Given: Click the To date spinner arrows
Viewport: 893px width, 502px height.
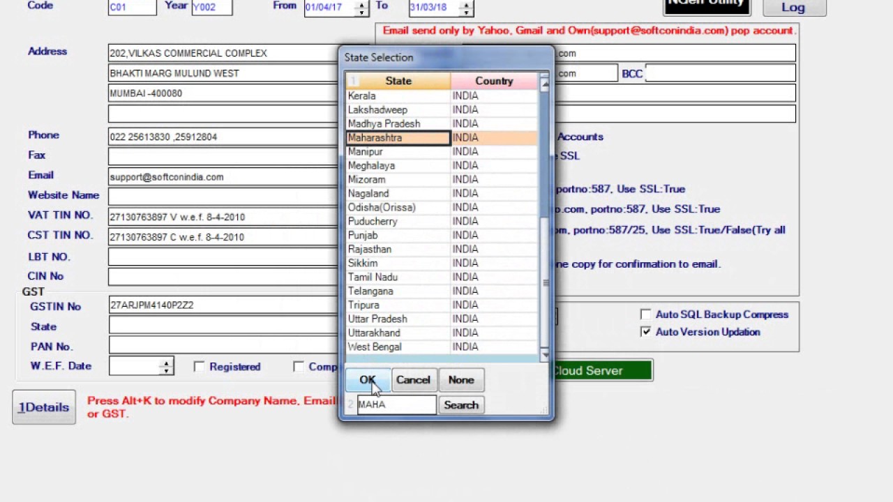Looking at the screenshot, I should pyautogui.click(x=466, y=8).
